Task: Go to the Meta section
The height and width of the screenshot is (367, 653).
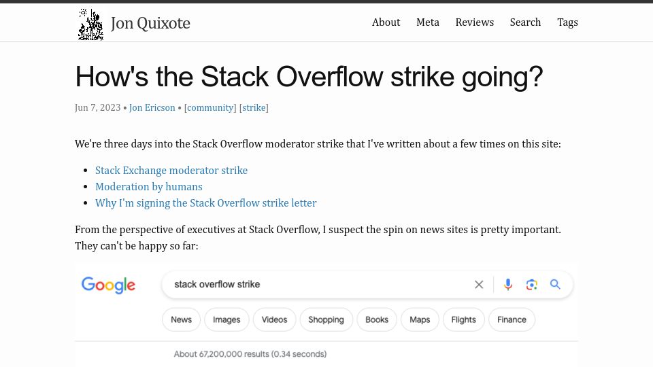Action: click(x=428, y=22)
